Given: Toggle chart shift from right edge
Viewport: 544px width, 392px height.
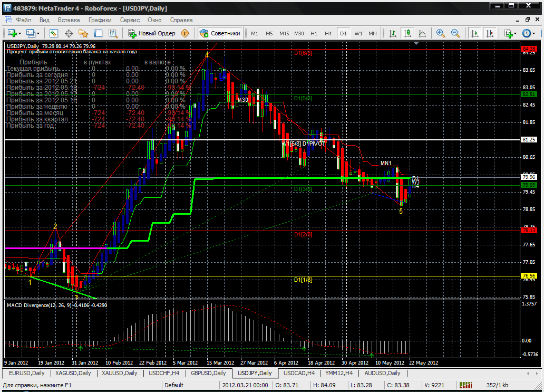Looking at the screenshot, I should pyautogui.click(x=490, y=33).
